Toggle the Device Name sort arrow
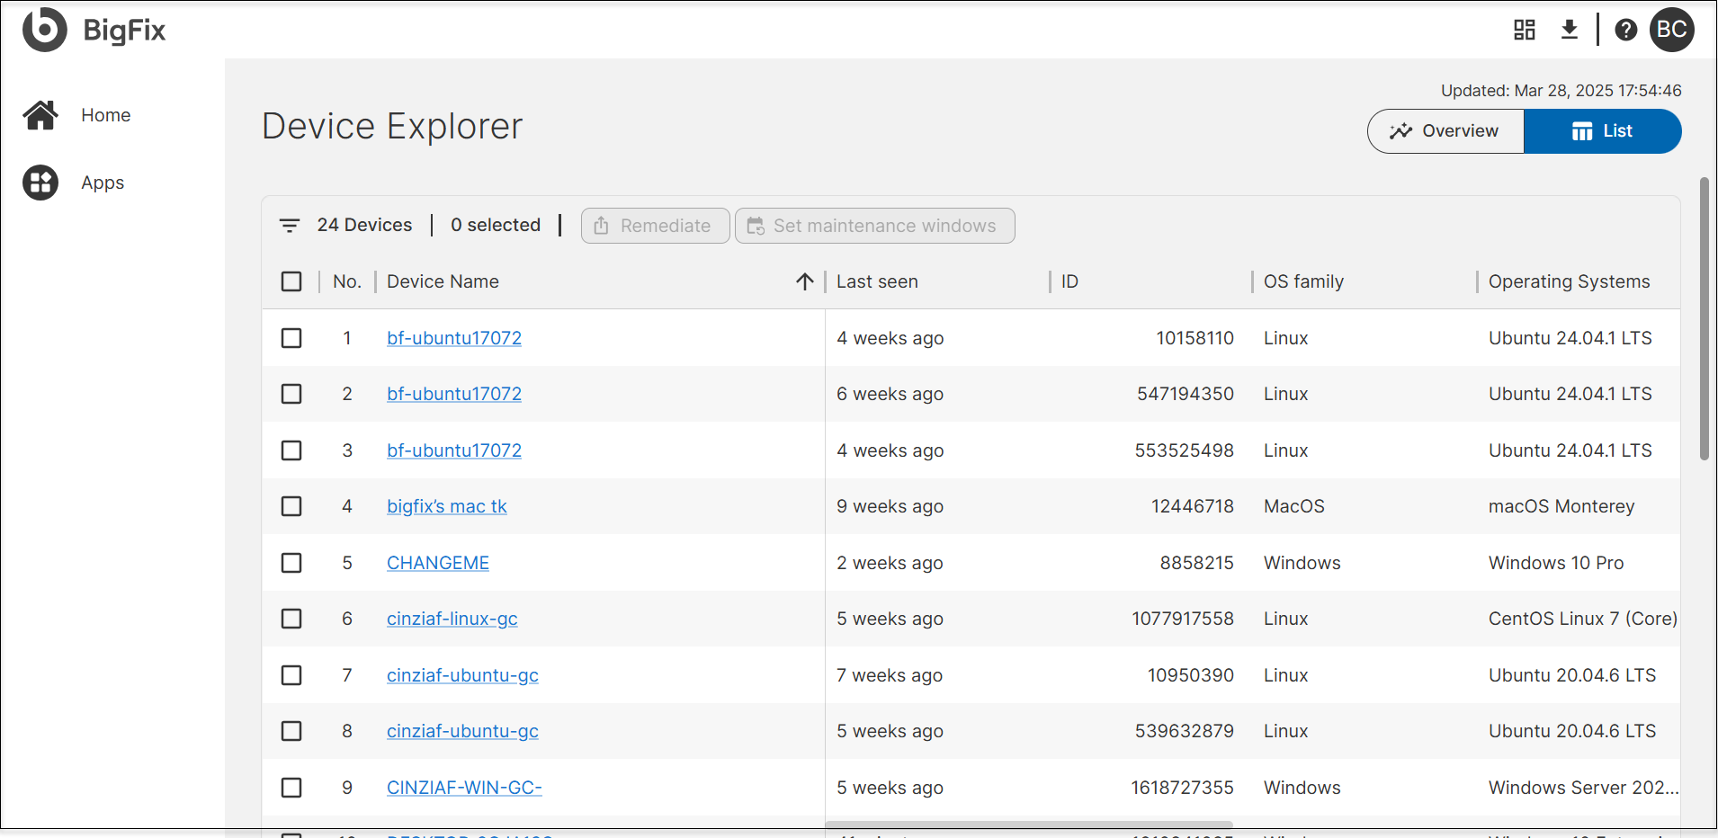Viewport: 1718px width, 838px height. (805, 281)
